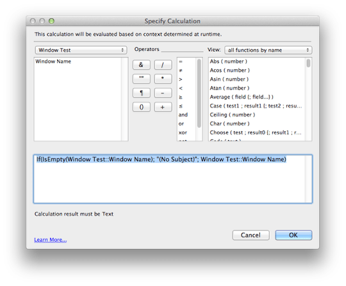Select the Acos ( number ) function
This screenshot has height=286, width=346.
pyautogui.click(x=230, y=70)
